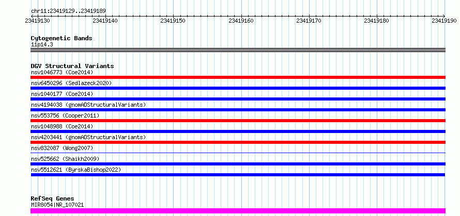The image size is (460, 216).
Task: Open the nsv525662 (Shaikh2009) label
Action: point(65,159)
